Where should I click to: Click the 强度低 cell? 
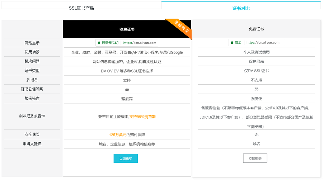(x=256, y=99)
